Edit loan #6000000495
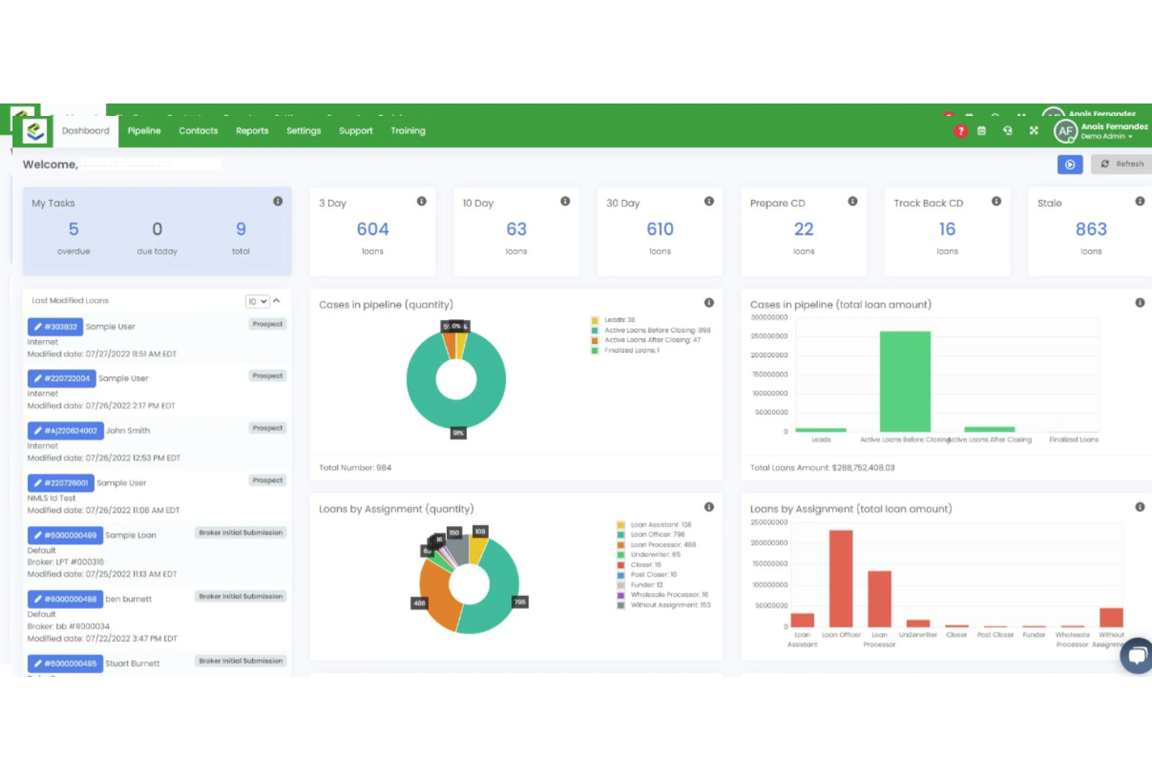Image resolution: width=1152 pixels, height=768 pixels. [65, 664]
